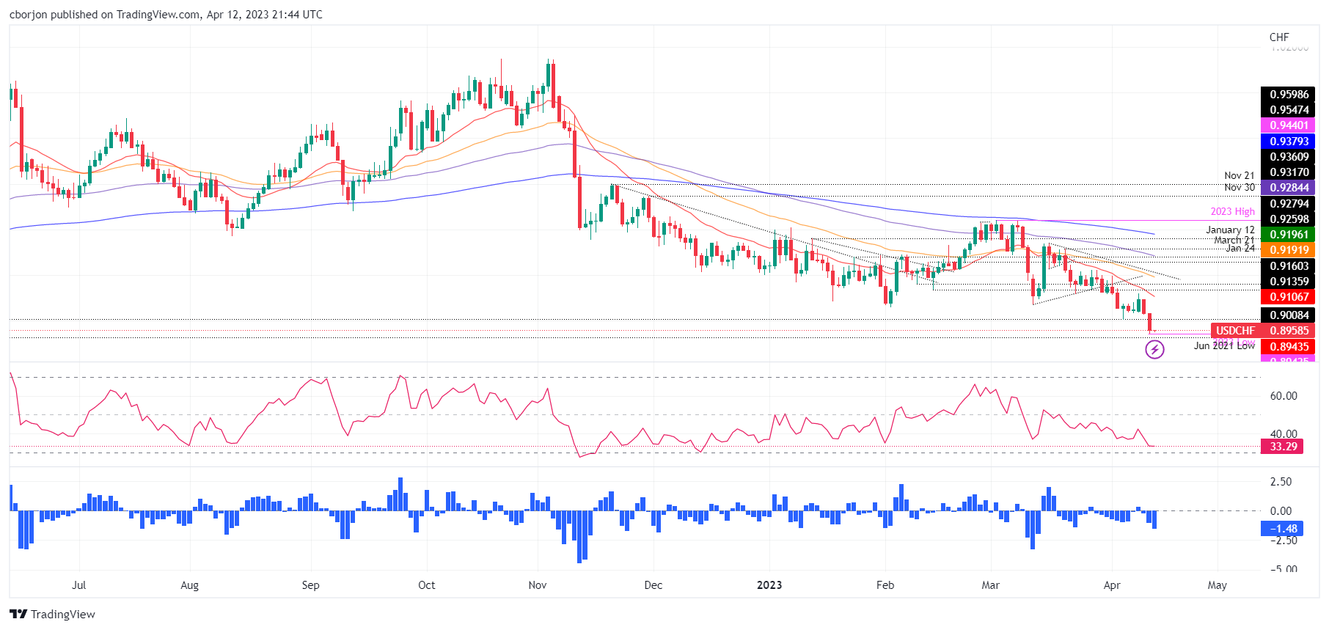
Task: Click the RSI value 33.29 label
Action: point(1283,447)
